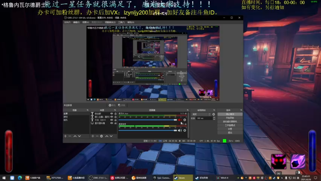Mute the Desktop Audio speaker icon
The height and width of the screenshot is (181, 321).
pos(180,130)
